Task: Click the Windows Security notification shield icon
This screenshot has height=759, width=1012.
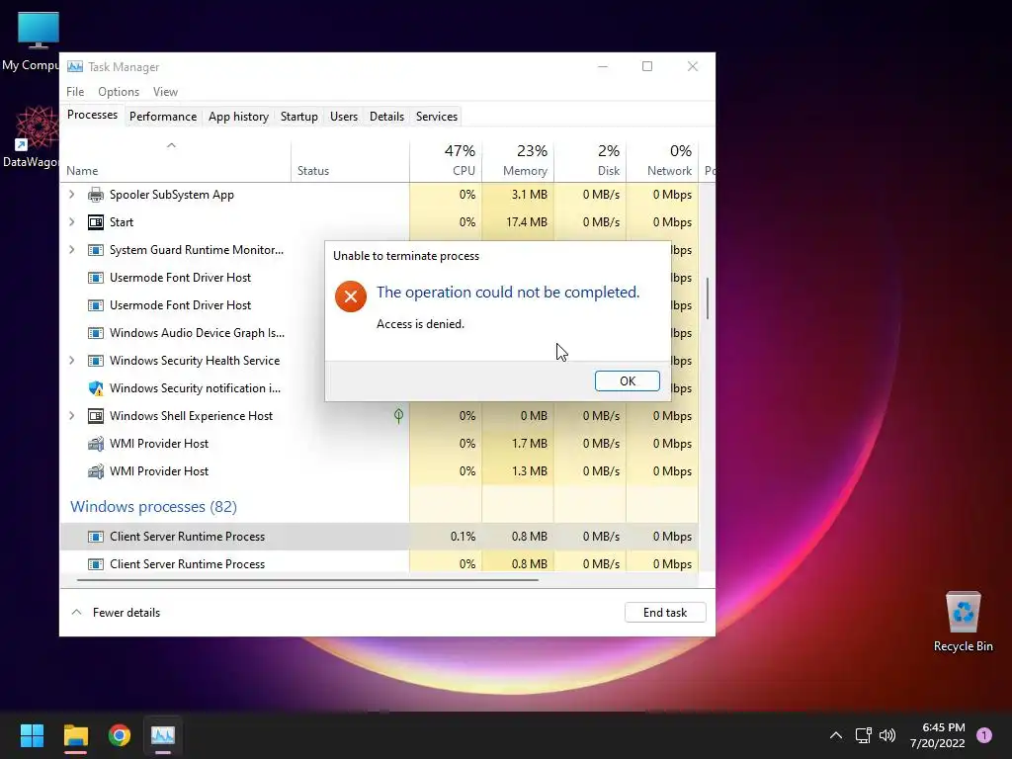Action: tap(96, 388)
